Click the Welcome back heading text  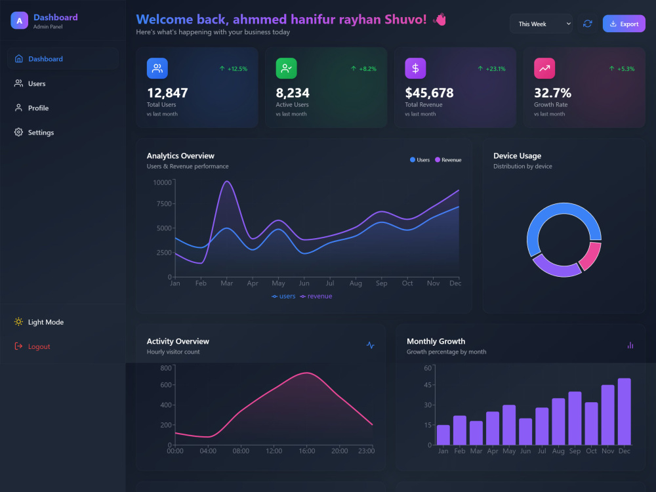281,19
